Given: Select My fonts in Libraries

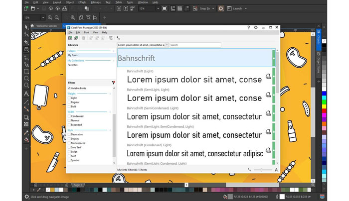Looking at the screenshot, I should [x=73, y=55].
